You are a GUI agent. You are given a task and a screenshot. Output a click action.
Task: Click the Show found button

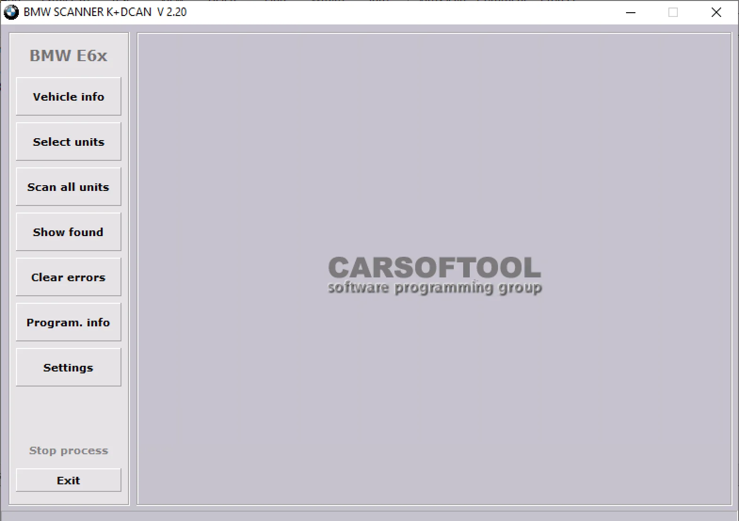pos(68,232)
